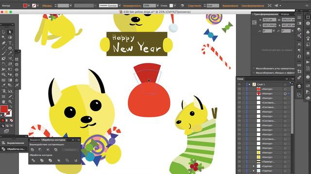This screenshot has width=311, height=174.
Task: Click the Minus Front shape mode icon
Action: tap(40, 150)
